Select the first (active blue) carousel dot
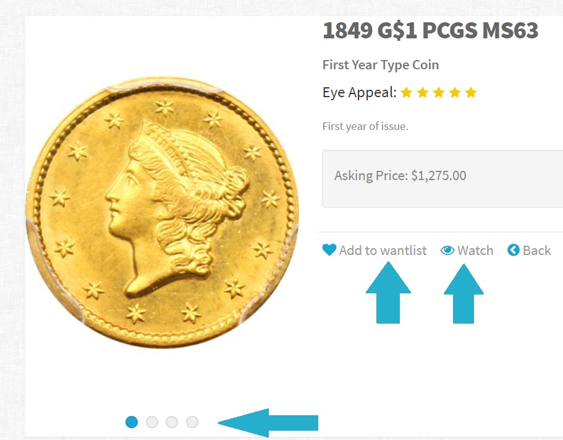Image resolution: width=563 pixels, height=440 pixels. tap(132, 421)
